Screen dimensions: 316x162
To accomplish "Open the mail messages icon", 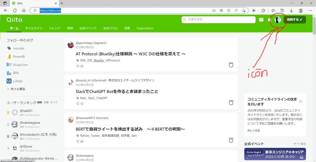I will 261,20.
